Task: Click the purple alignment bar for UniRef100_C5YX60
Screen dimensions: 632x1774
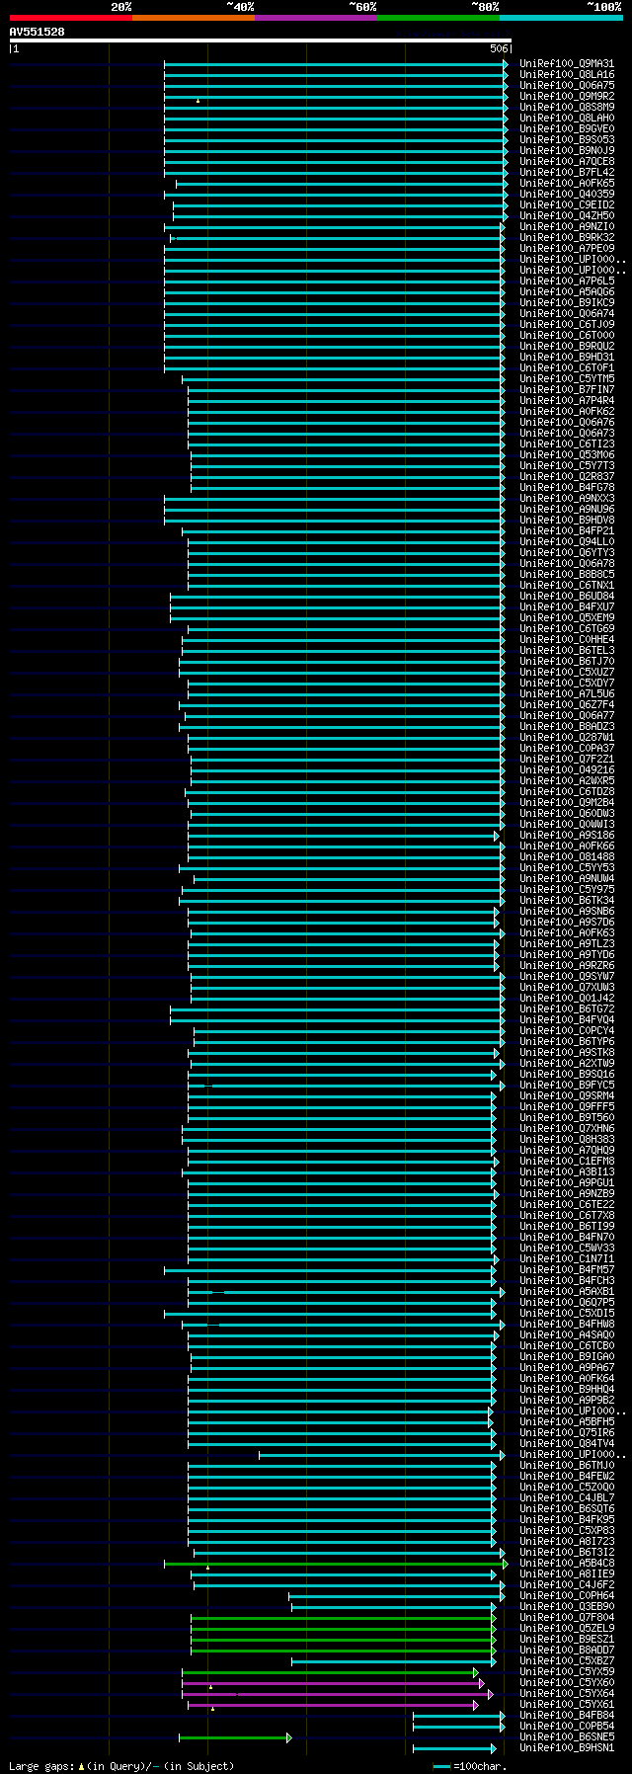Action: pos(333,1683)
